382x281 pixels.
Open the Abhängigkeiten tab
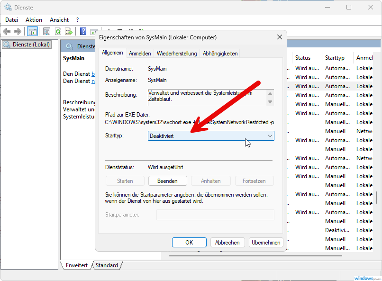(219, 53)
